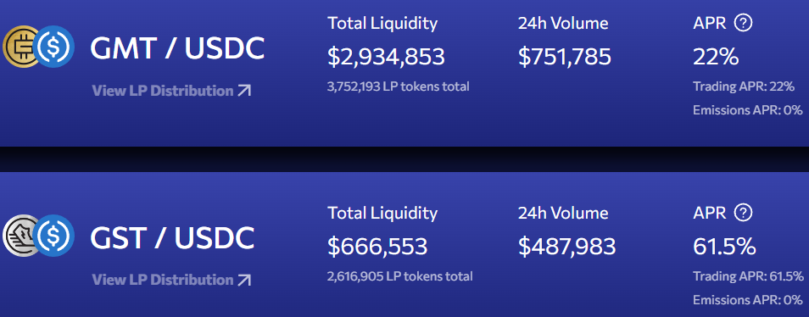The image size is (809, 317).
Task: Click arrow icon next to GST LP Distribution
Action: click(244, 281)
